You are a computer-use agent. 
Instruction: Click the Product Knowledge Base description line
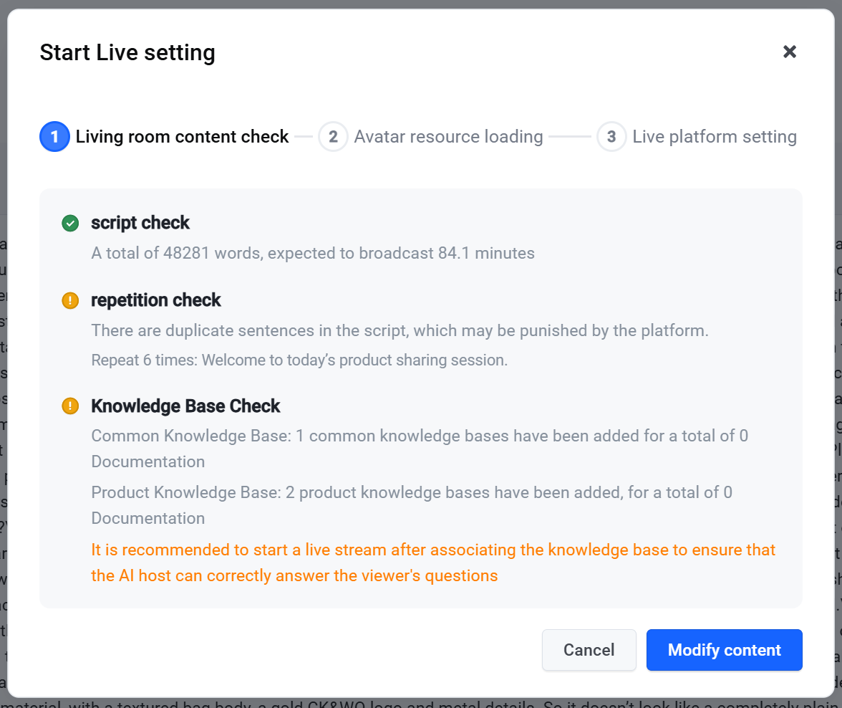click(412, 504)
